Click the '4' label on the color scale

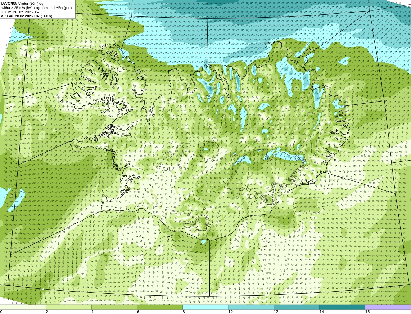pos(92,312)
